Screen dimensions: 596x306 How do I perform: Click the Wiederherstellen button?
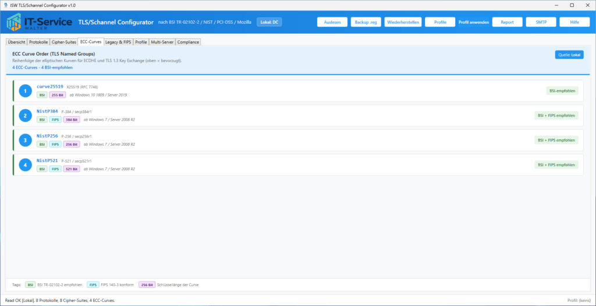point(403,22)
